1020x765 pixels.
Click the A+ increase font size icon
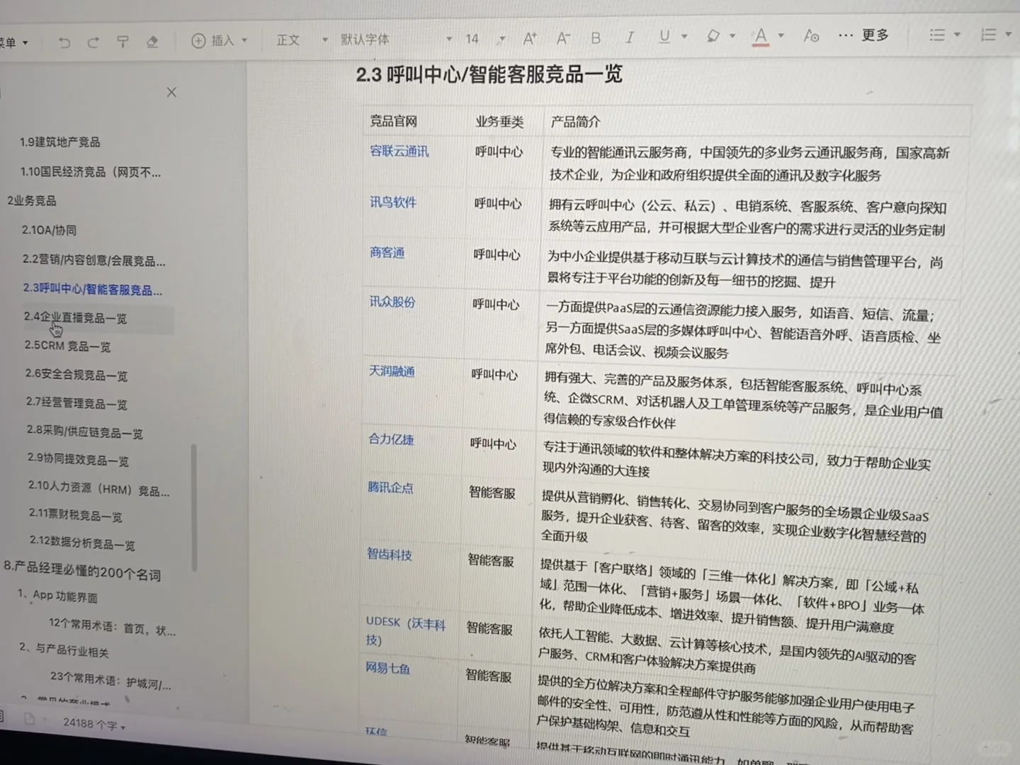529,39
